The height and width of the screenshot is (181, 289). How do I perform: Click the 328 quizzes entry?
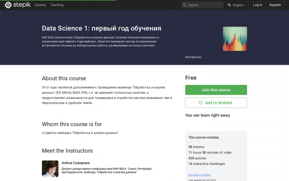pyautogui.click(x=197, y=158)
